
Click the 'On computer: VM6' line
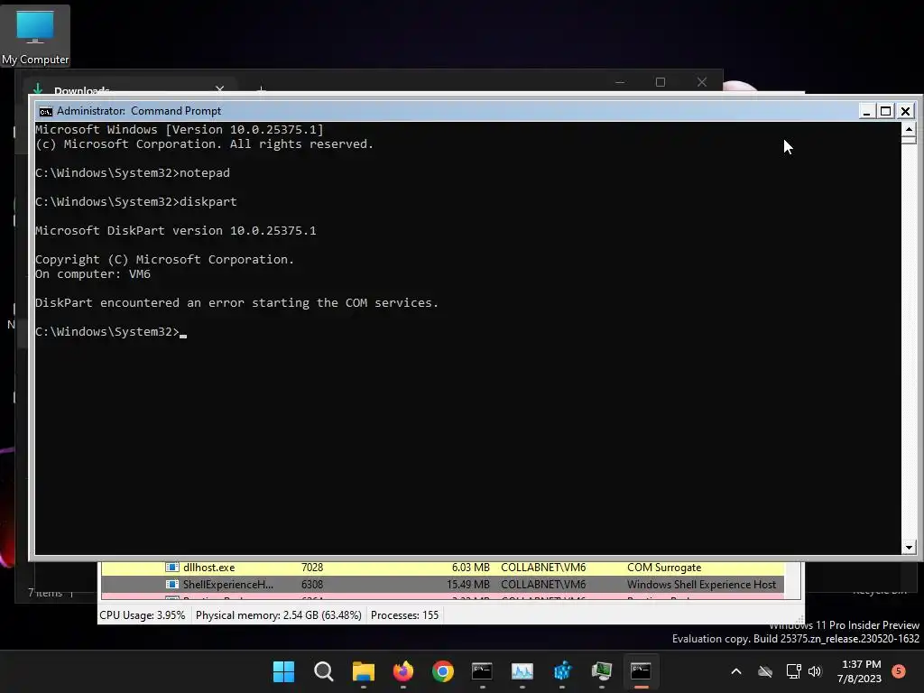[93, 274]
